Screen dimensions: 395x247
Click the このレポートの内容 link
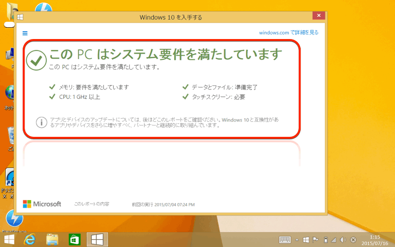coord(91,204)
